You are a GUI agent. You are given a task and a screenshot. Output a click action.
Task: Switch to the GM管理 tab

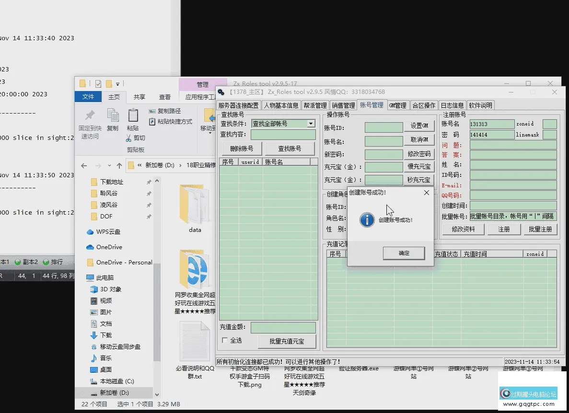click(x=398, y=105)
